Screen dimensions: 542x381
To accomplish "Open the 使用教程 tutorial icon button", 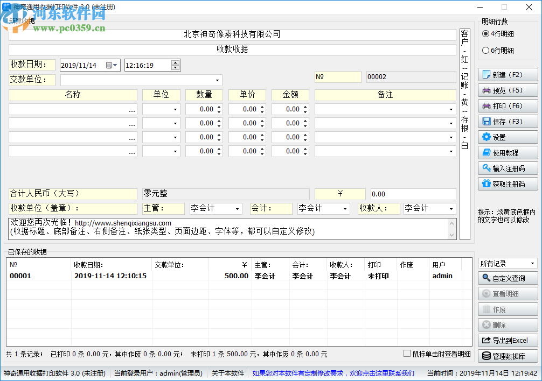I will (x=507, y=152).
